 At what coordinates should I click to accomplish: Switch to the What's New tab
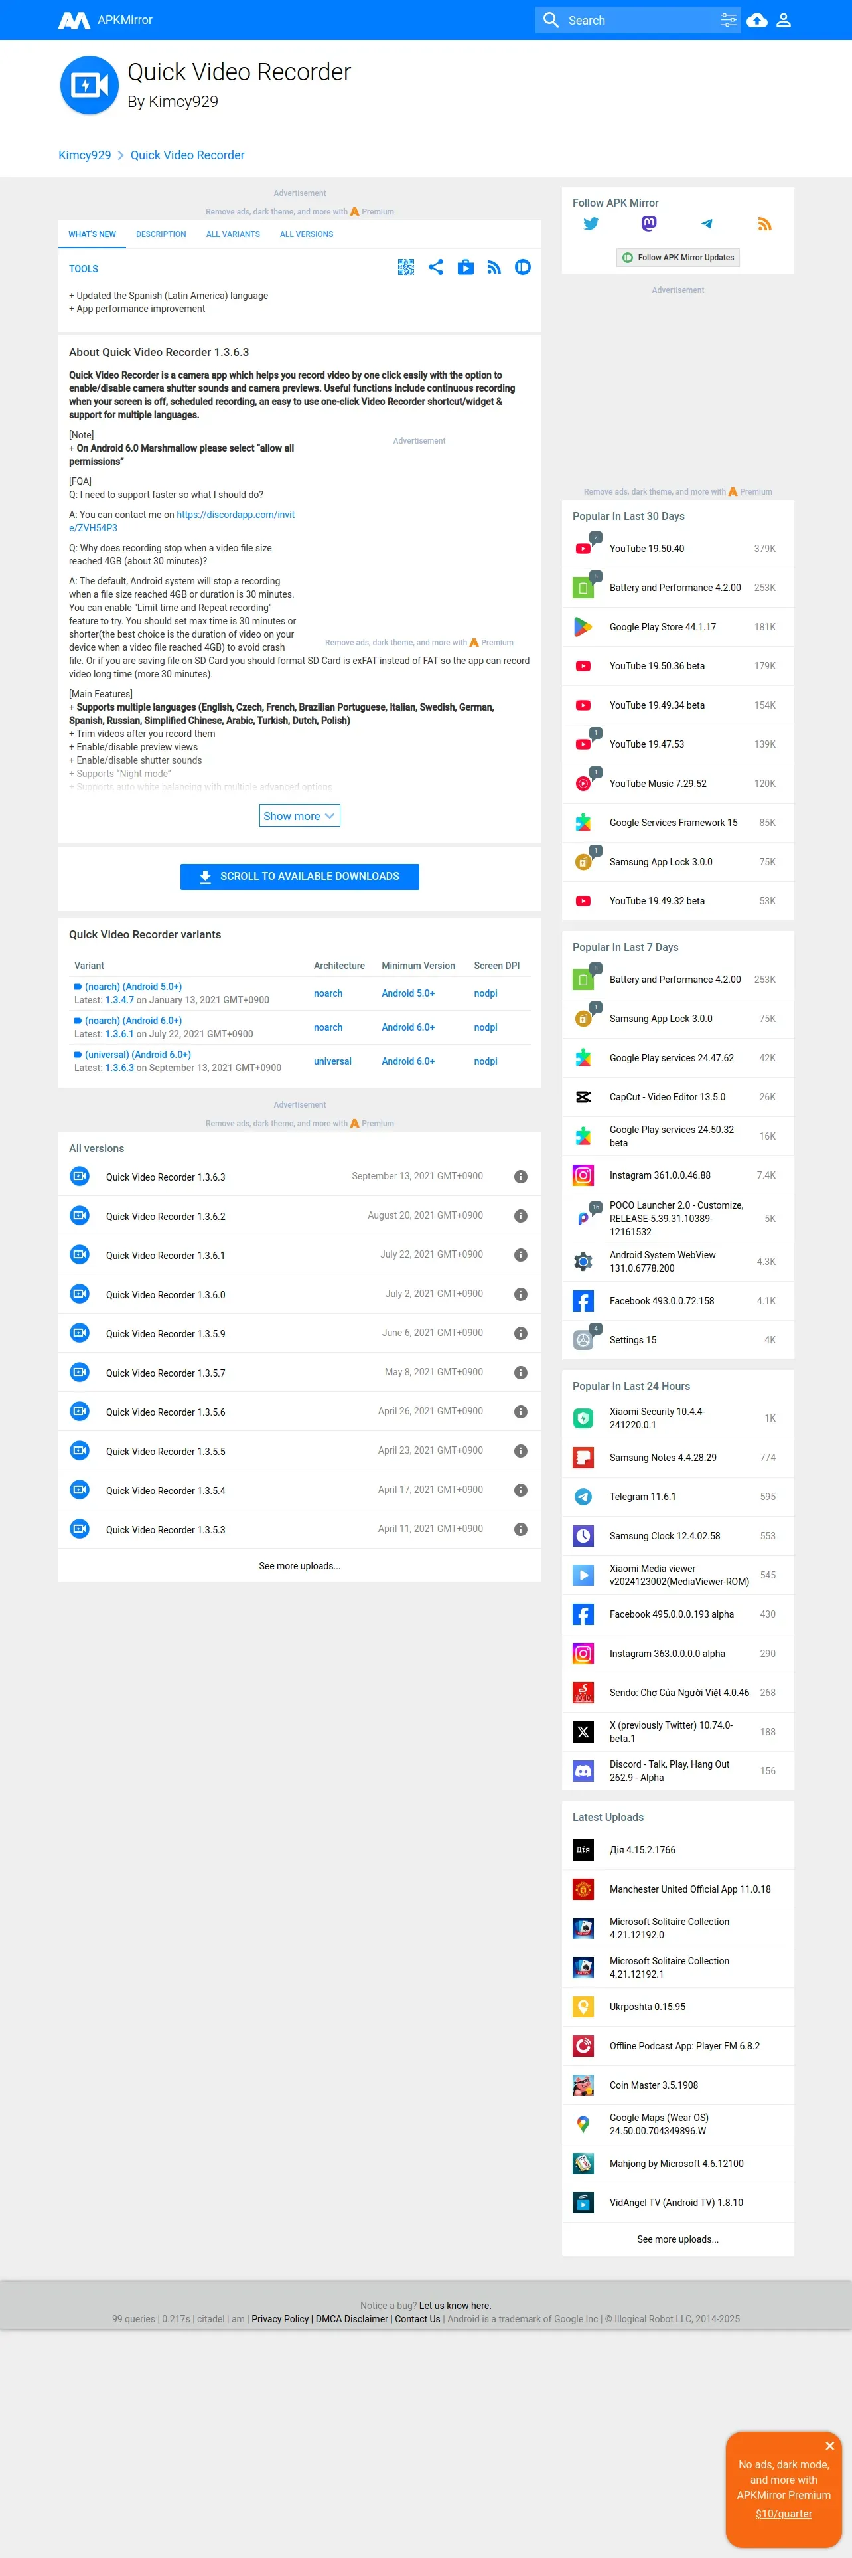click(x=92, y=234)
